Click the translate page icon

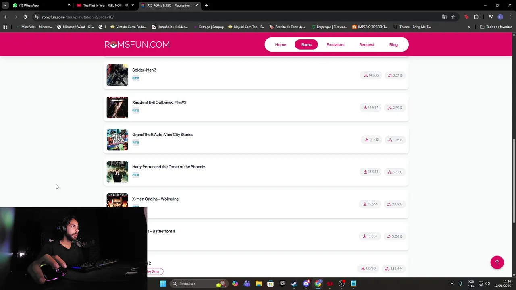click(x=444, y=17)
